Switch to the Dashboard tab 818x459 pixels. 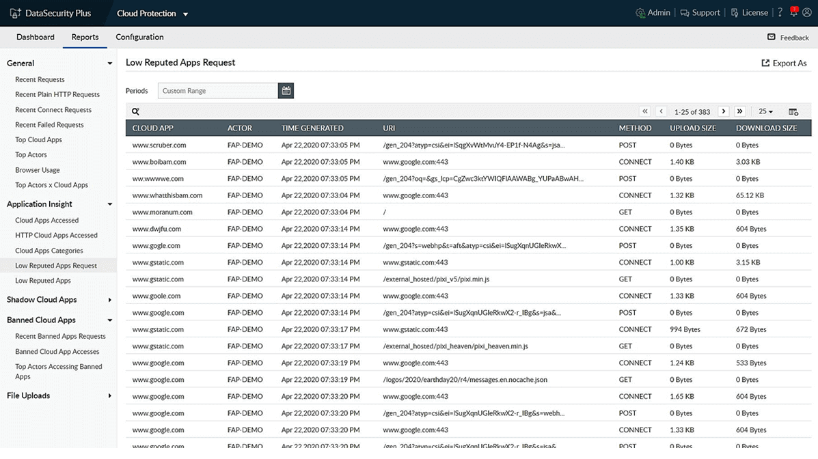tap(36, 37)
